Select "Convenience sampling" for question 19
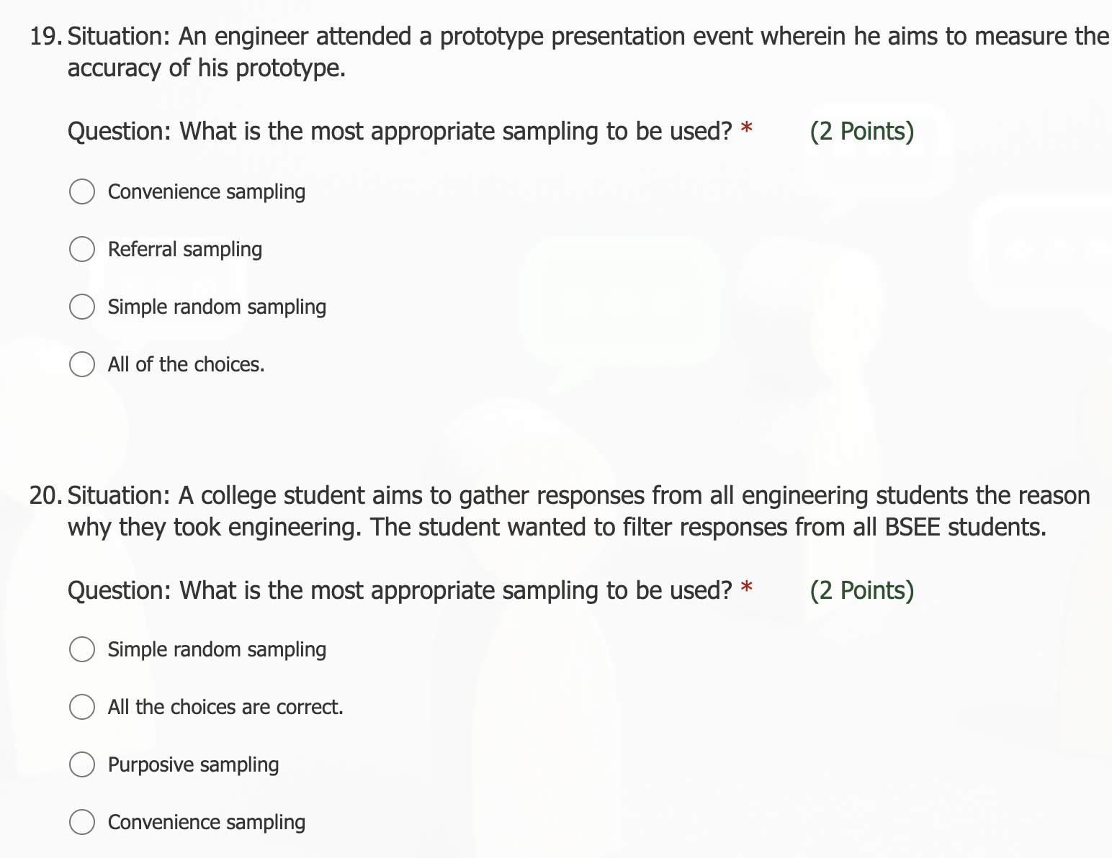This screenshot has height=858, width=1112. tap(82, 191)
